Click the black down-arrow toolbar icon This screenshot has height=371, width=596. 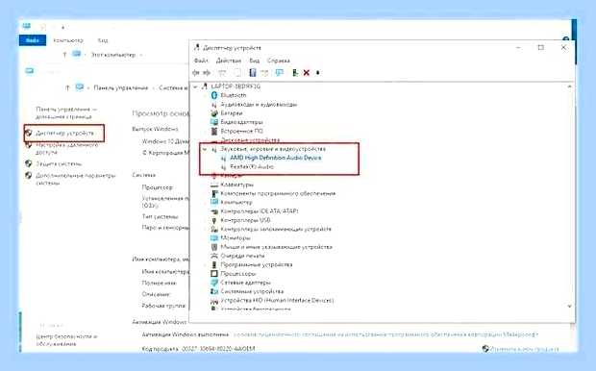pos(318,73)
